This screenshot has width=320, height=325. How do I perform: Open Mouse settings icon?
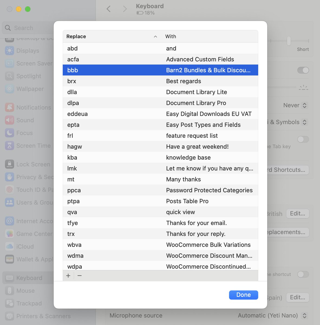coord(9,291)
